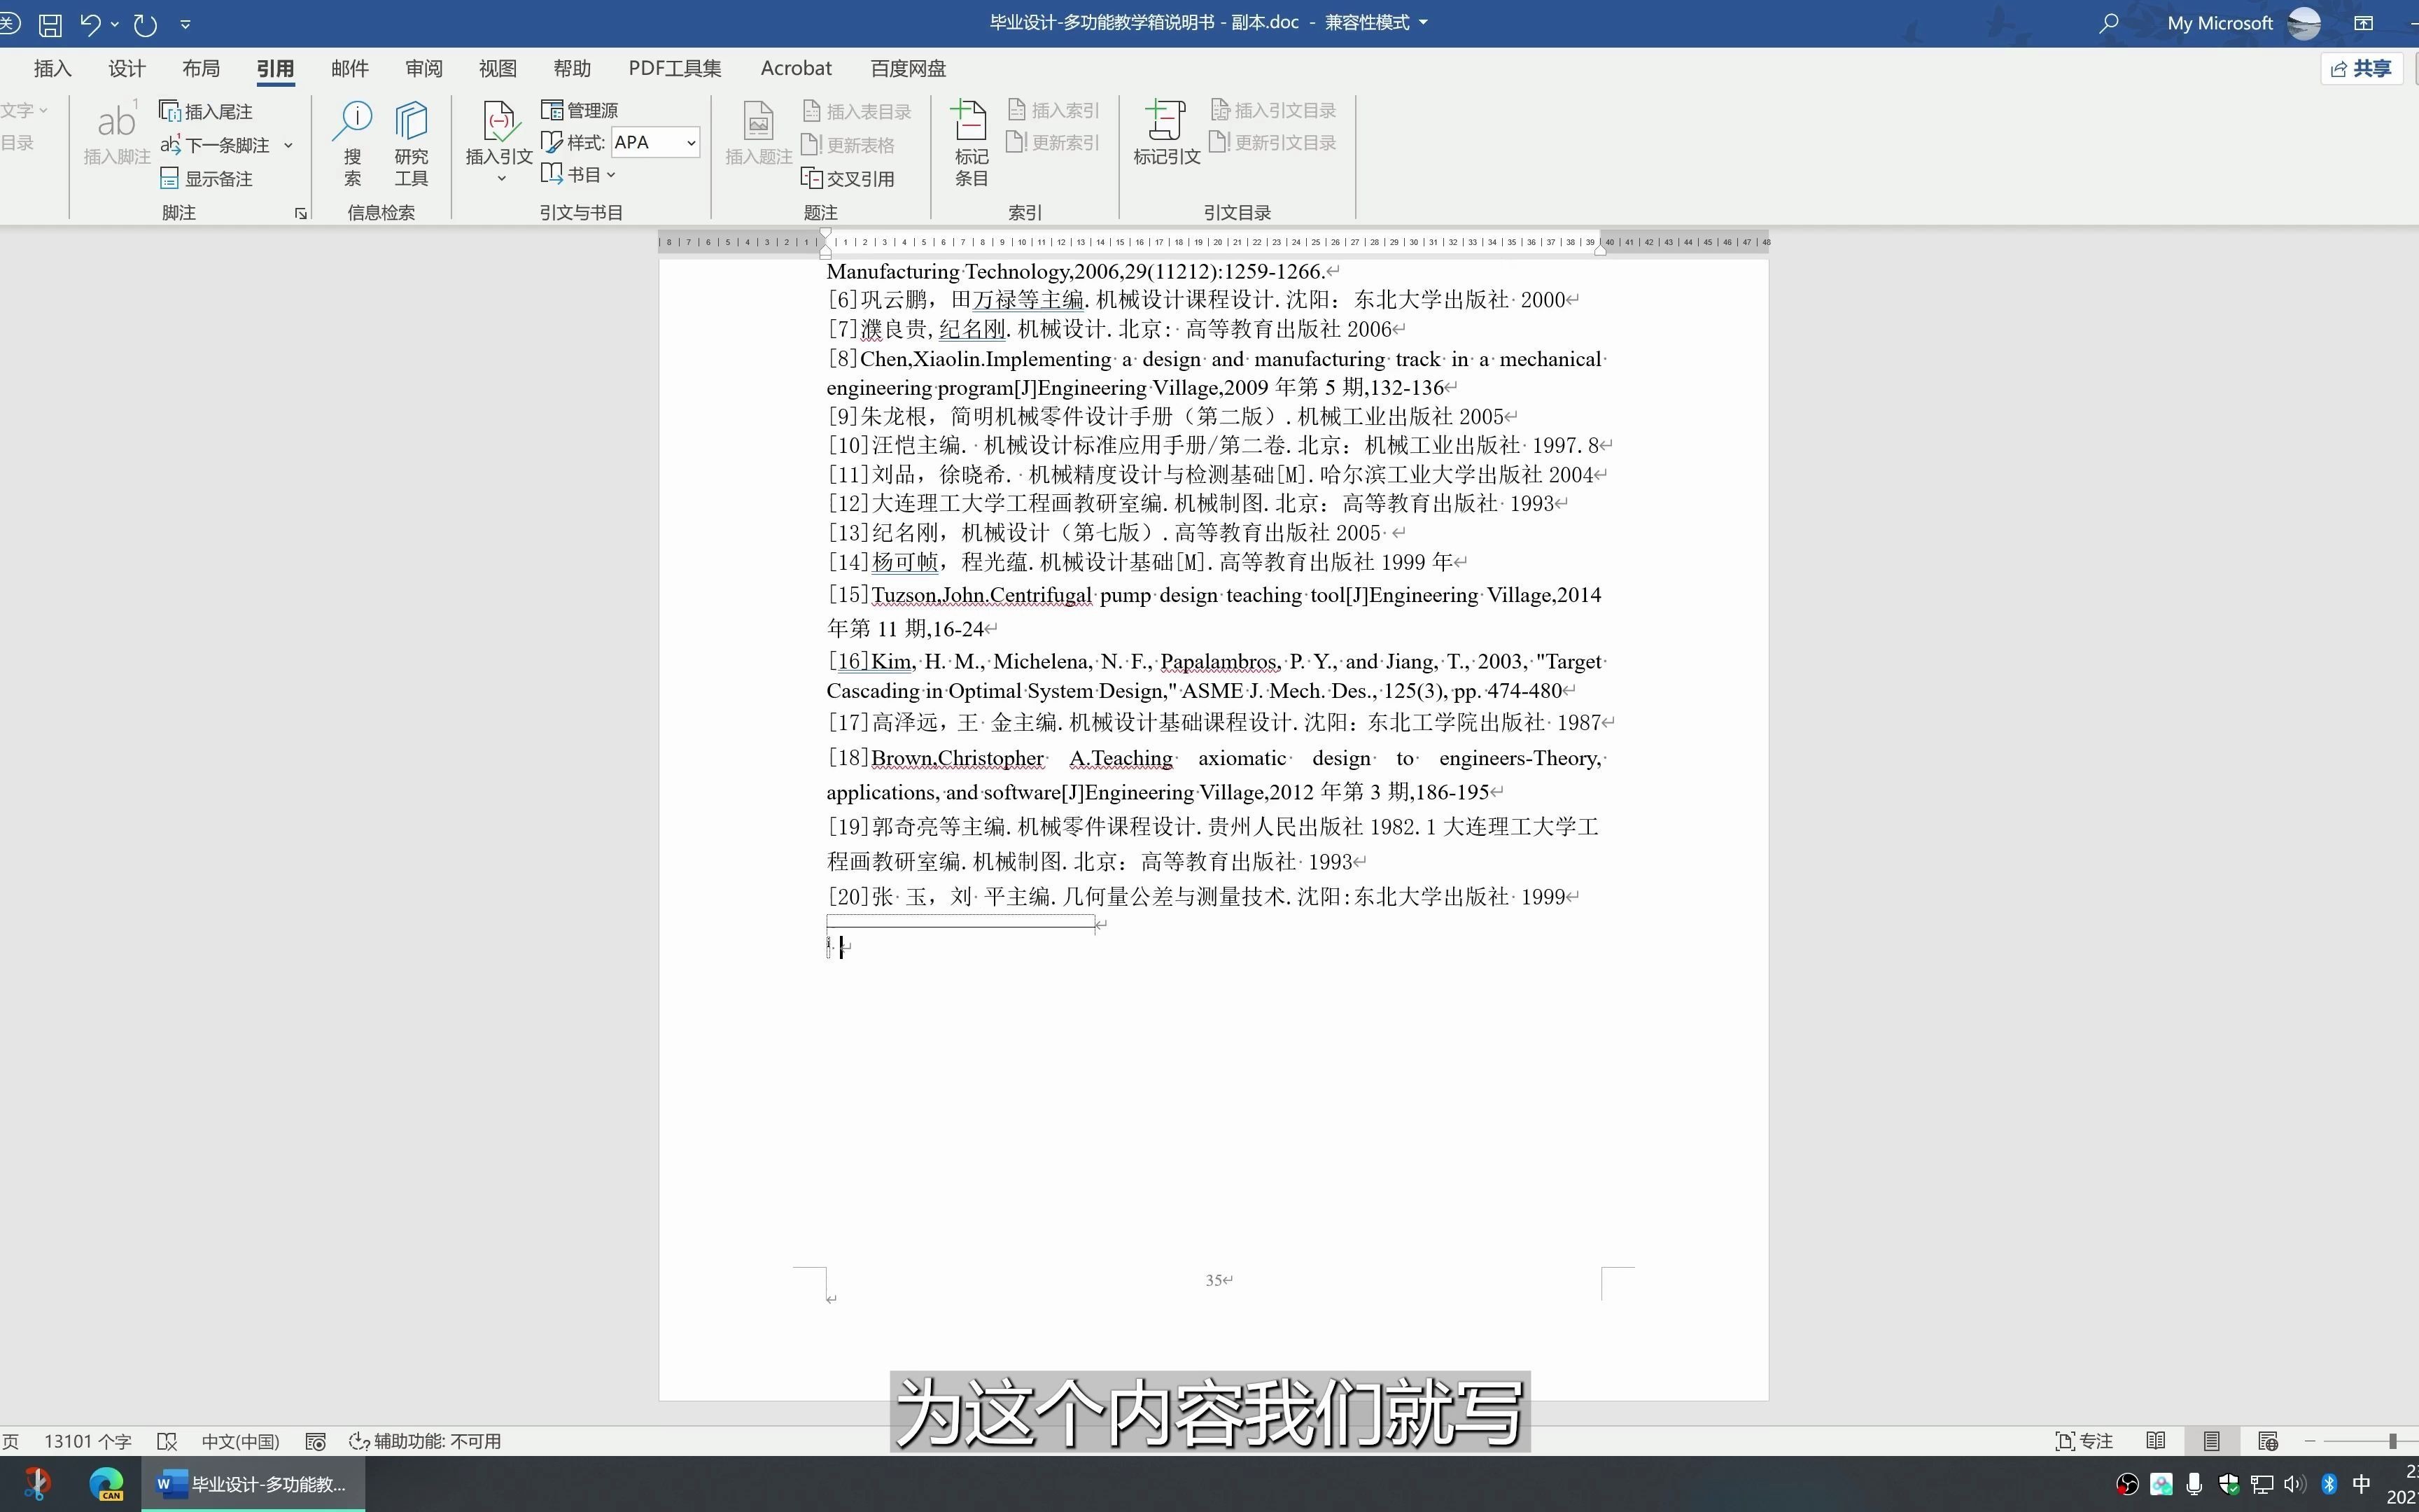Expand the Bibliography dropdown menu
The height and width of the screenshot is (1512, 2419).
click(584, 174)
